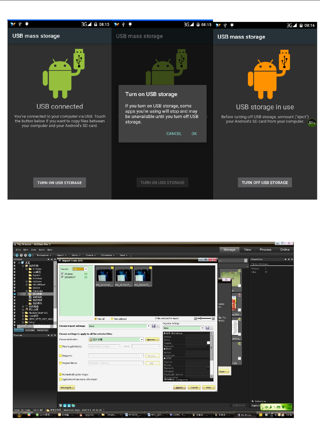Switch to the Process mode tab
This screenshot has width=320, height=446.
click(265, 250)
